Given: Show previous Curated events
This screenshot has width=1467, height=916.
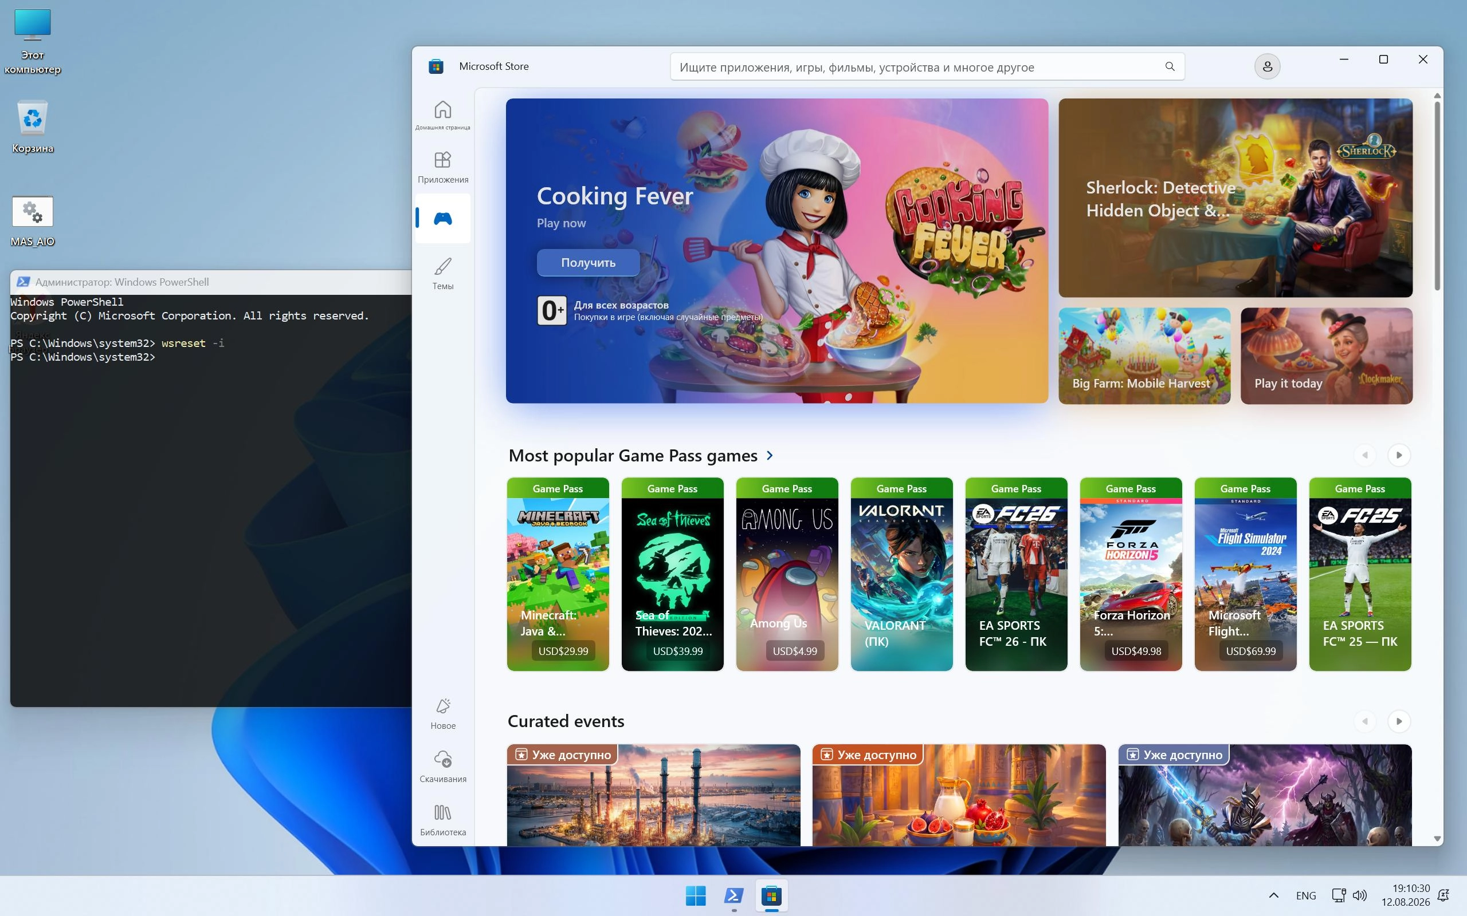Looking at the screenshot, I should 1365,721.
